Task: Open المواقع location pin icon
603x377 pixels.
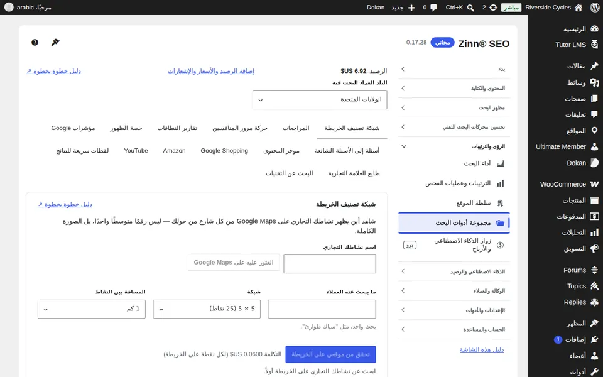Action: point(595,131)
